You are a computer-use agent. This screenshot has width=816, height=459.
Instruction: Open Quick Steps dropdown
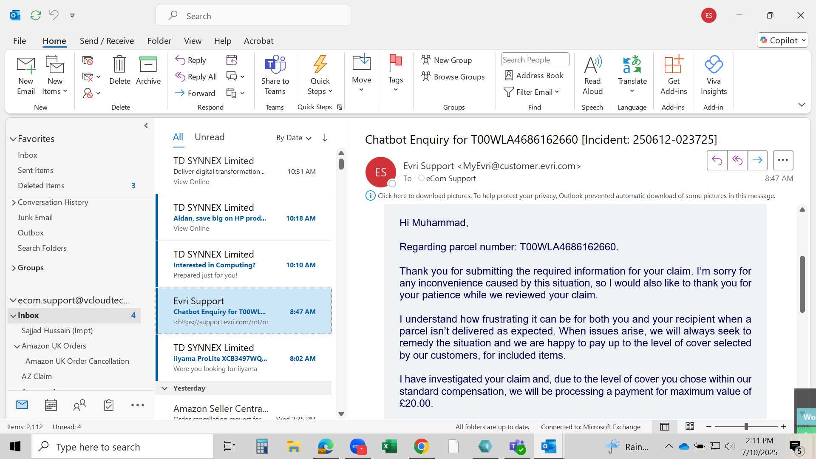click(320, 75)
